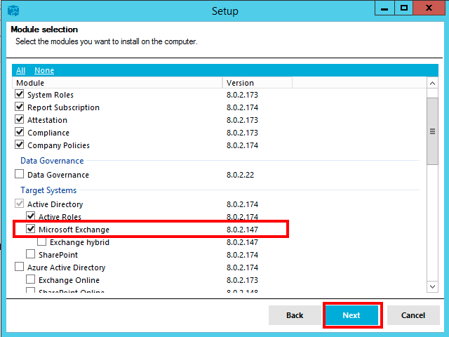Uncheck the System Roles checkbox
Screen dimensions: 449x337
[20, 94]
